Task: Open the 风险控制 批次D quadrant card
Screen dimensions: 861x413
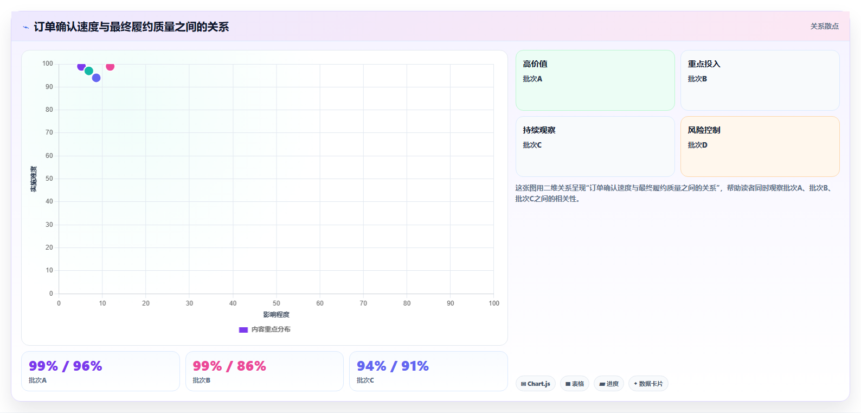Action: click(x=760, y=147)
